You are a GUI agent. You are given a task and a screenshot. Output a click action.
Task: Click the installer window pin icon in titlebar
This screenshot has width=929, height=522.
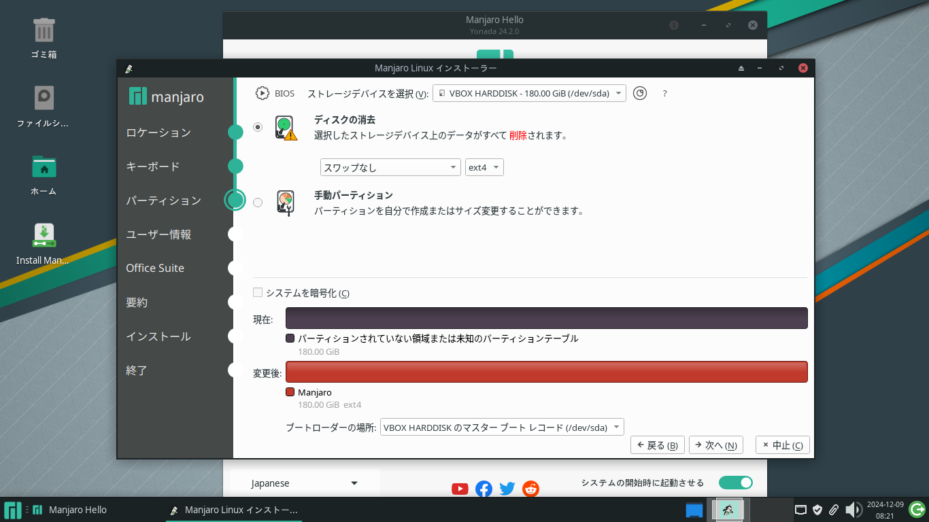point(129,68)
